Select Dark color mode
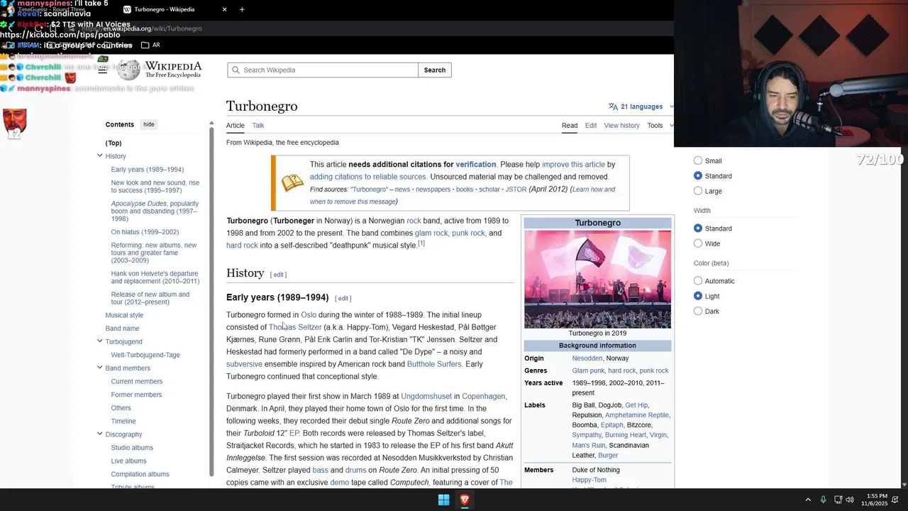The width and height of the screenshot is (908, 511). pyautogui.click(x=698, y=311)
